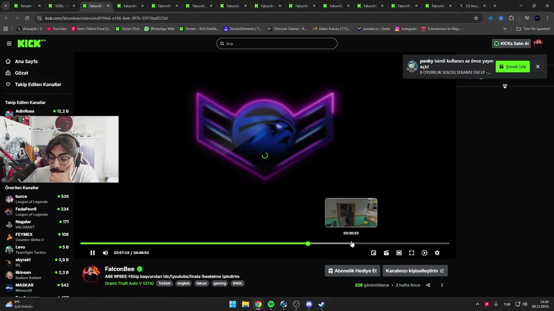Bookmark this page with the star icon
Screen dimensions: 554x311
pyautogui.click(x=476, y=18)
